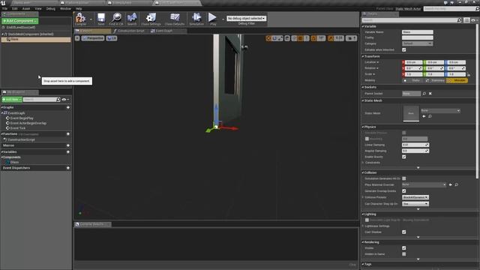Open Edit menu

click(x=15, y=8)
